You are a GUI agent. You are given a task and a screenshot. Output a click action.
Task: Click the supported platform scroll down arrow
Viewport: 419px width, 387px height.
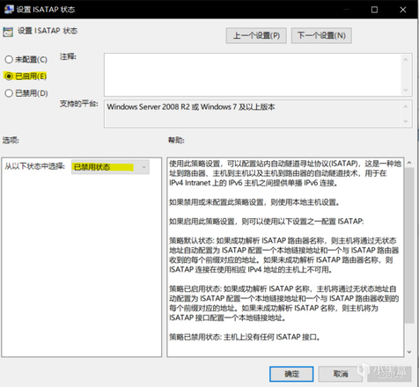[x=406, y=121]
